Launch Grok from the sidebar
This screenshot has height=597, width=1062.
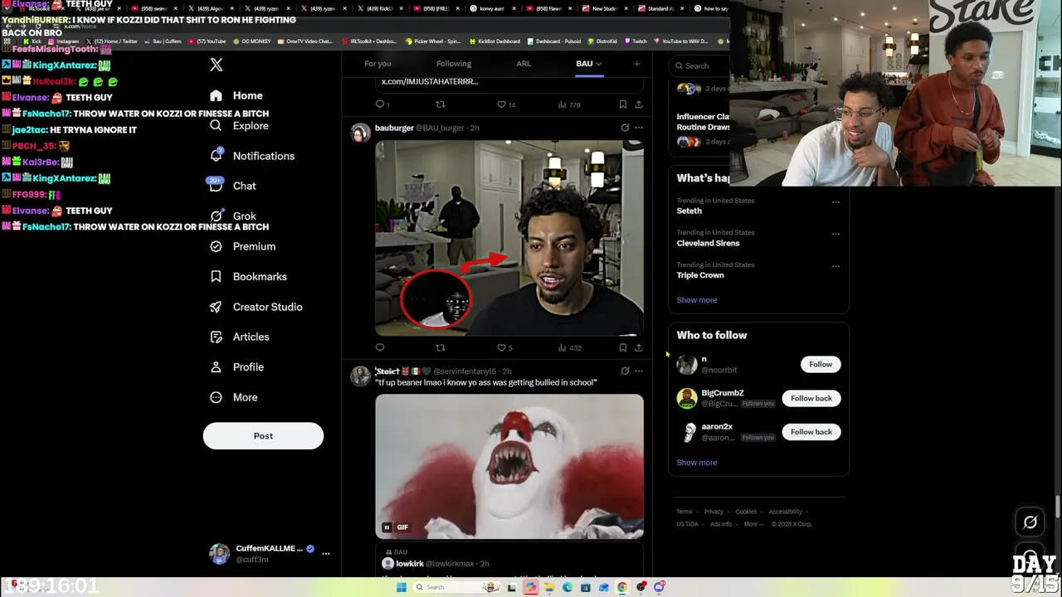(232, 216)
